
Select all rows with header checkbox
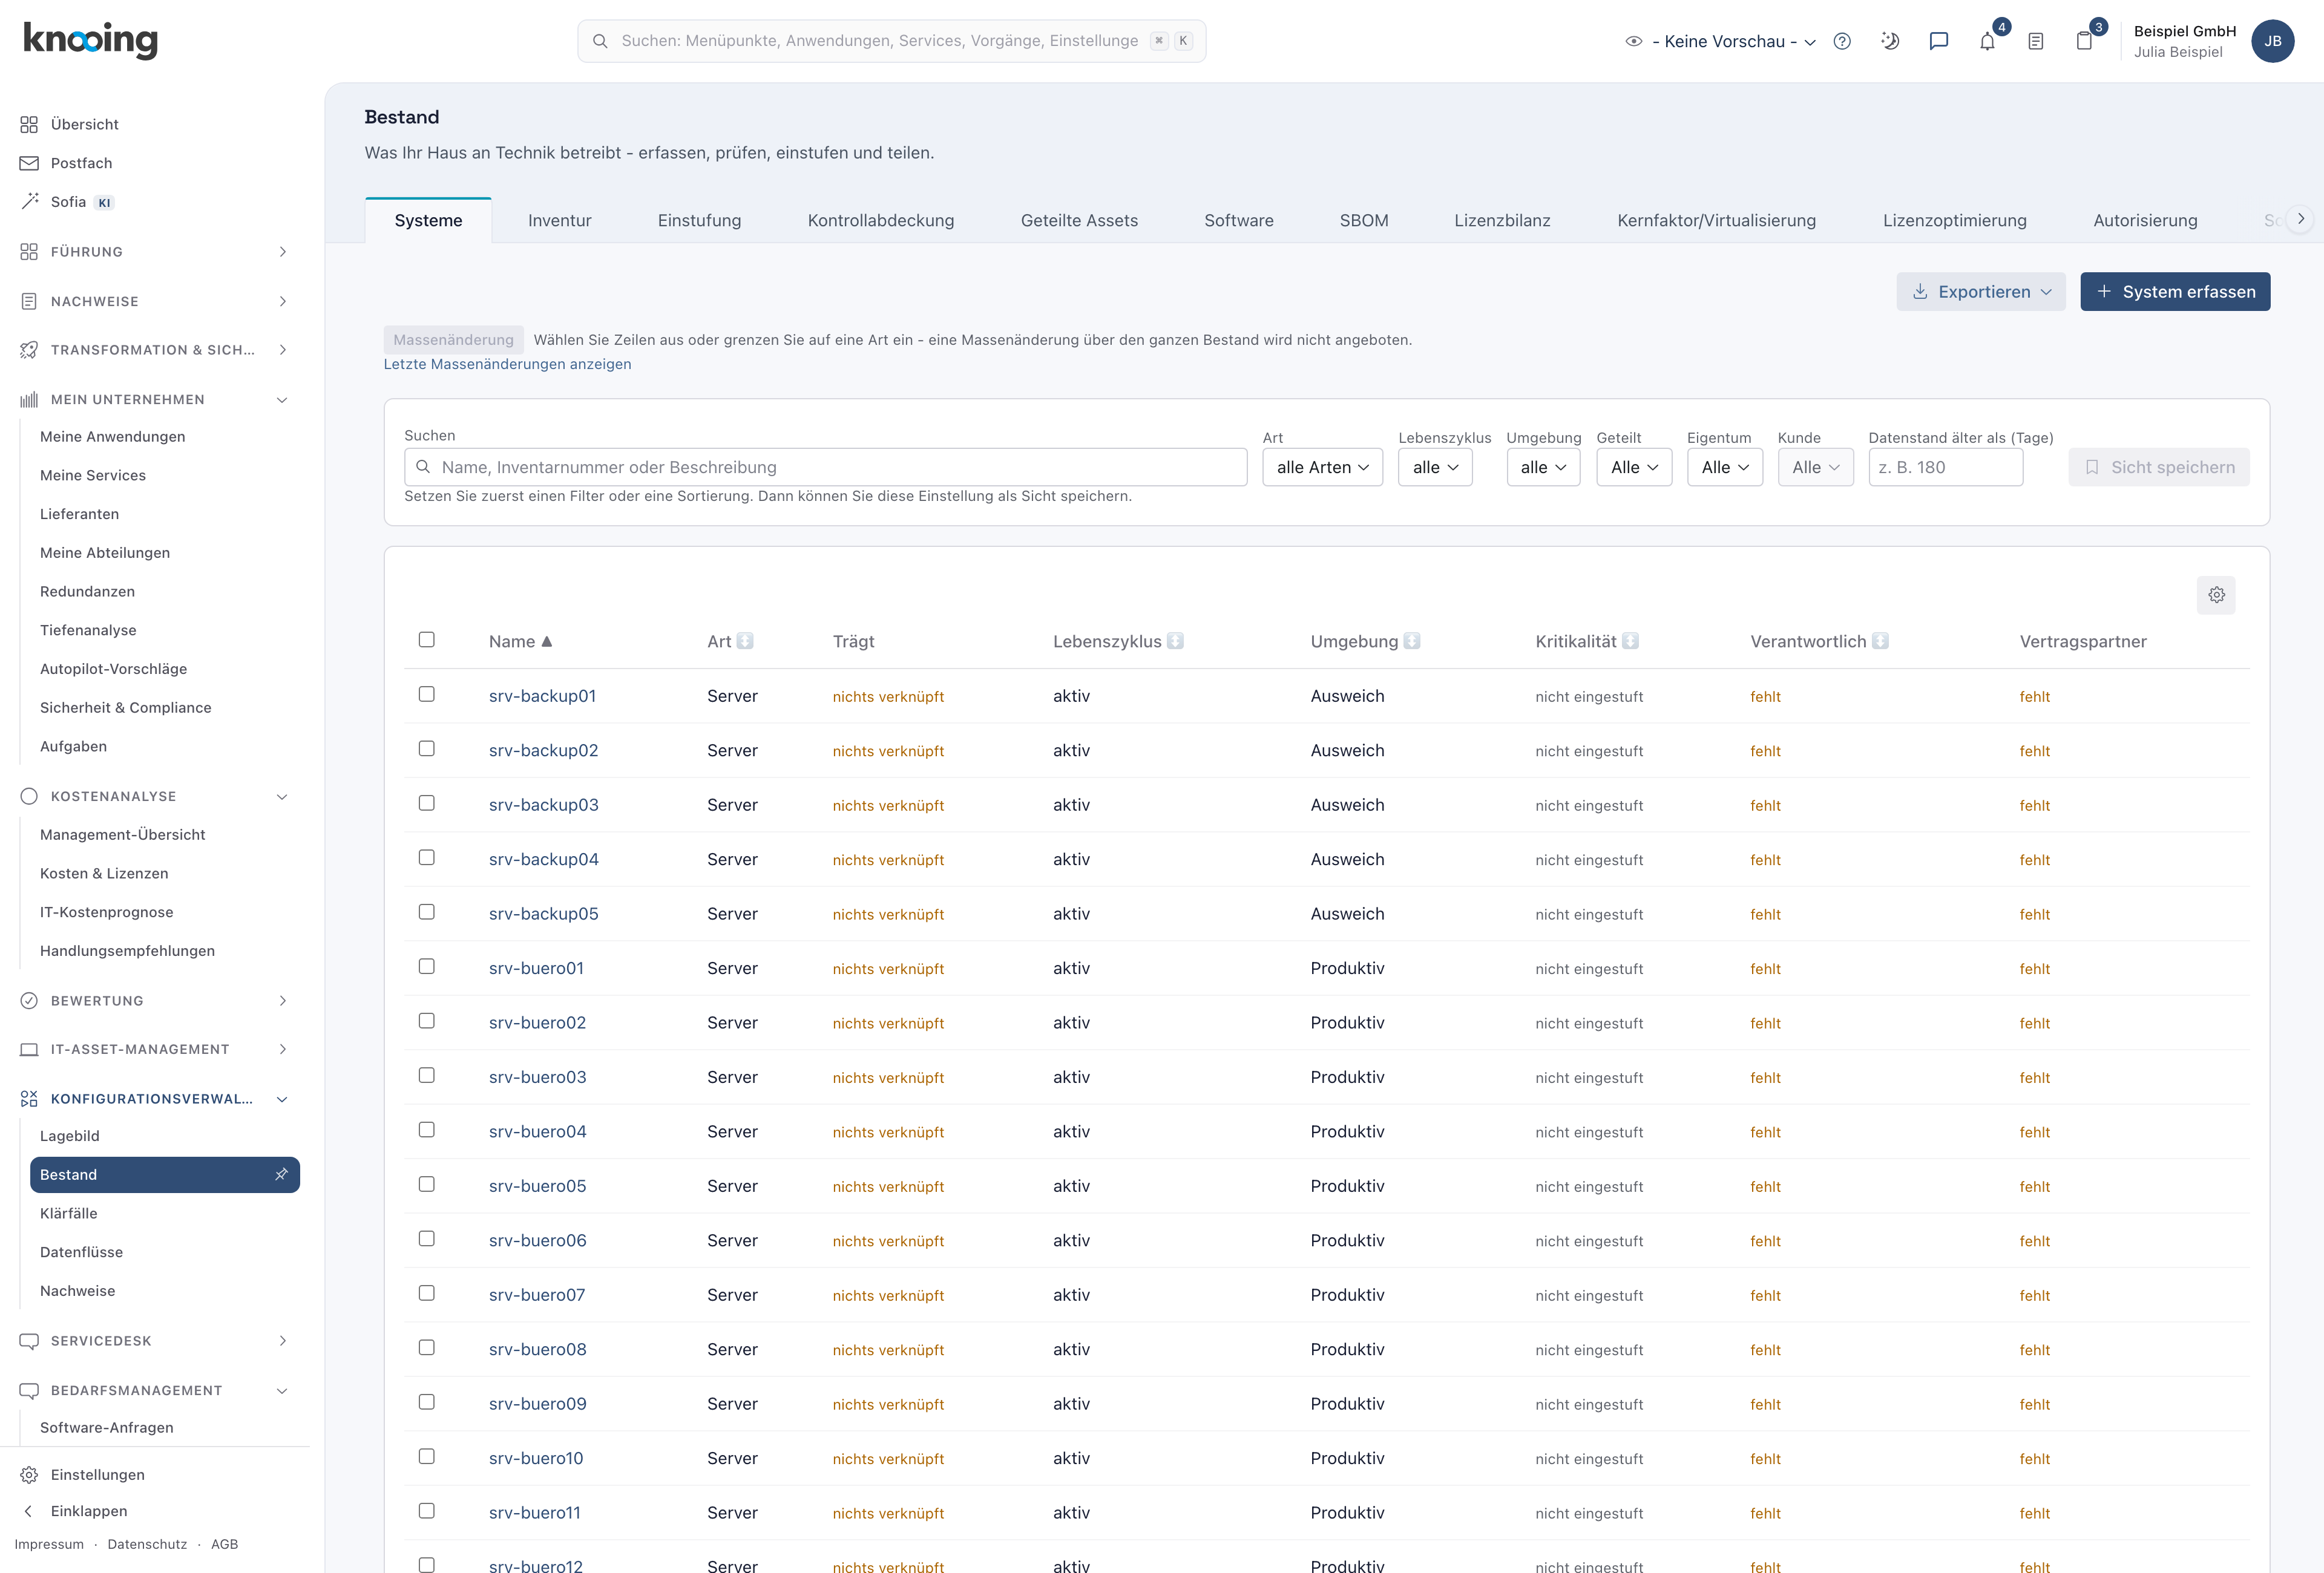[x=427, y=639]
